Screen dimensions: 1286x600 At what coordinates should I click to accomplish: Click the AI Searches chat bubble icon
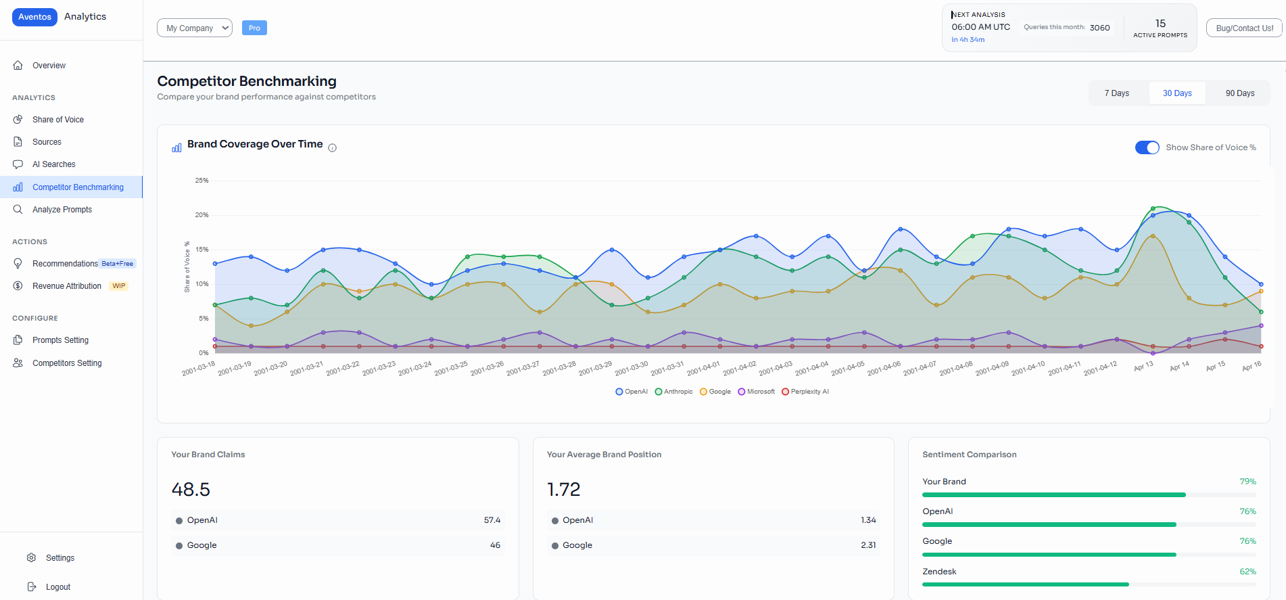tap(18, 164)
